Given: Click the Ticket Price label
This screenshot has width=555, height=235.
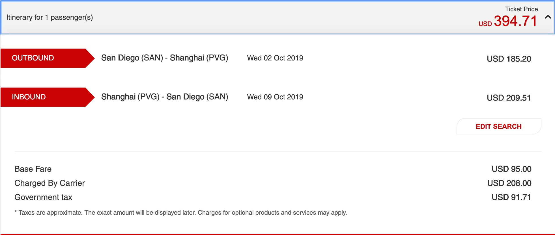Looking at the screenshot, I should [x=521, y=9].
